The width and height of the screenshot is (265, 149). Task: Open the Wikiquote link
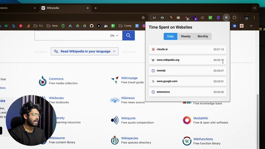pos(128,118)
